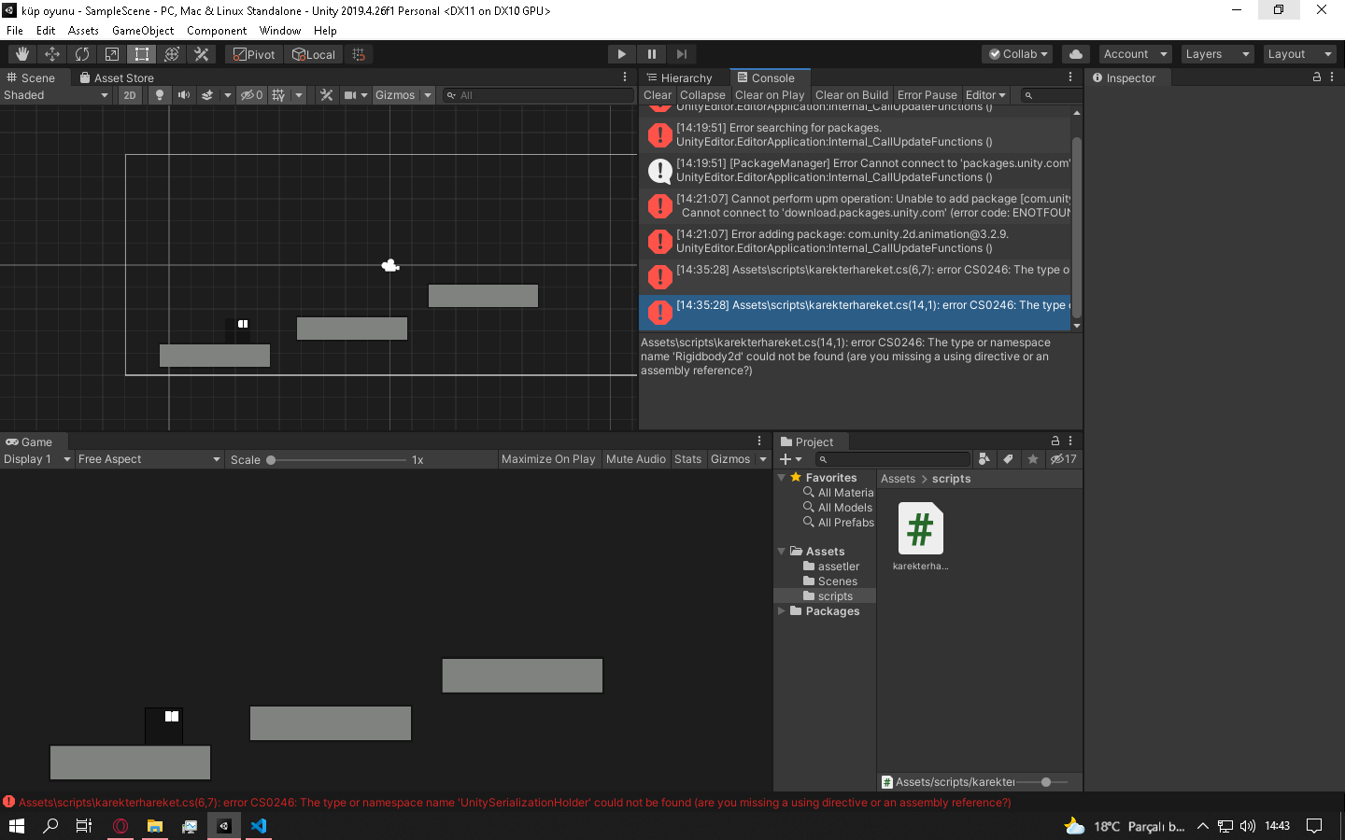Select the Scale tool
Screen dimensions: 1345x840
[112, 54]
